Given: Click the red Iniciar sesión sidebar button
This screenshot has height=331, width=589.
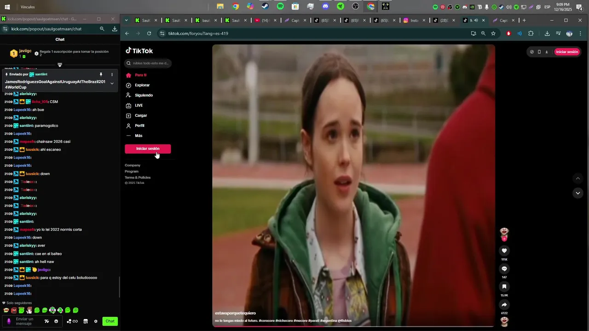Looking at the screenshot, I should (x=148, y=148).
